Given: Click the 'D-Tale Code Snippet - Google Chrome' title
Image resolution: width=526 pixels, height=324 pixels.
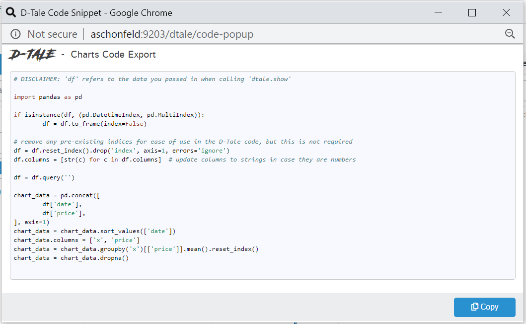Looking at the screenshot, I should (96, 13).
